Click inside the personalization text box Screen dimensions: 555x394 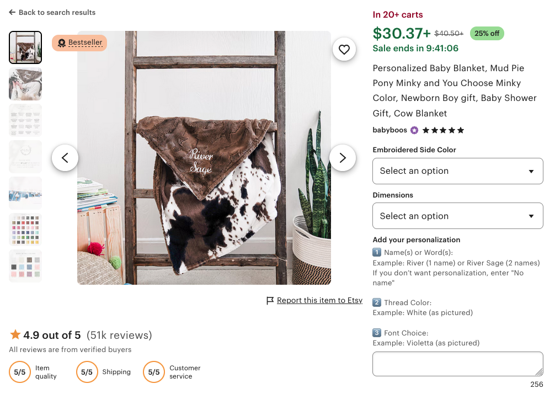coord(457,363)
